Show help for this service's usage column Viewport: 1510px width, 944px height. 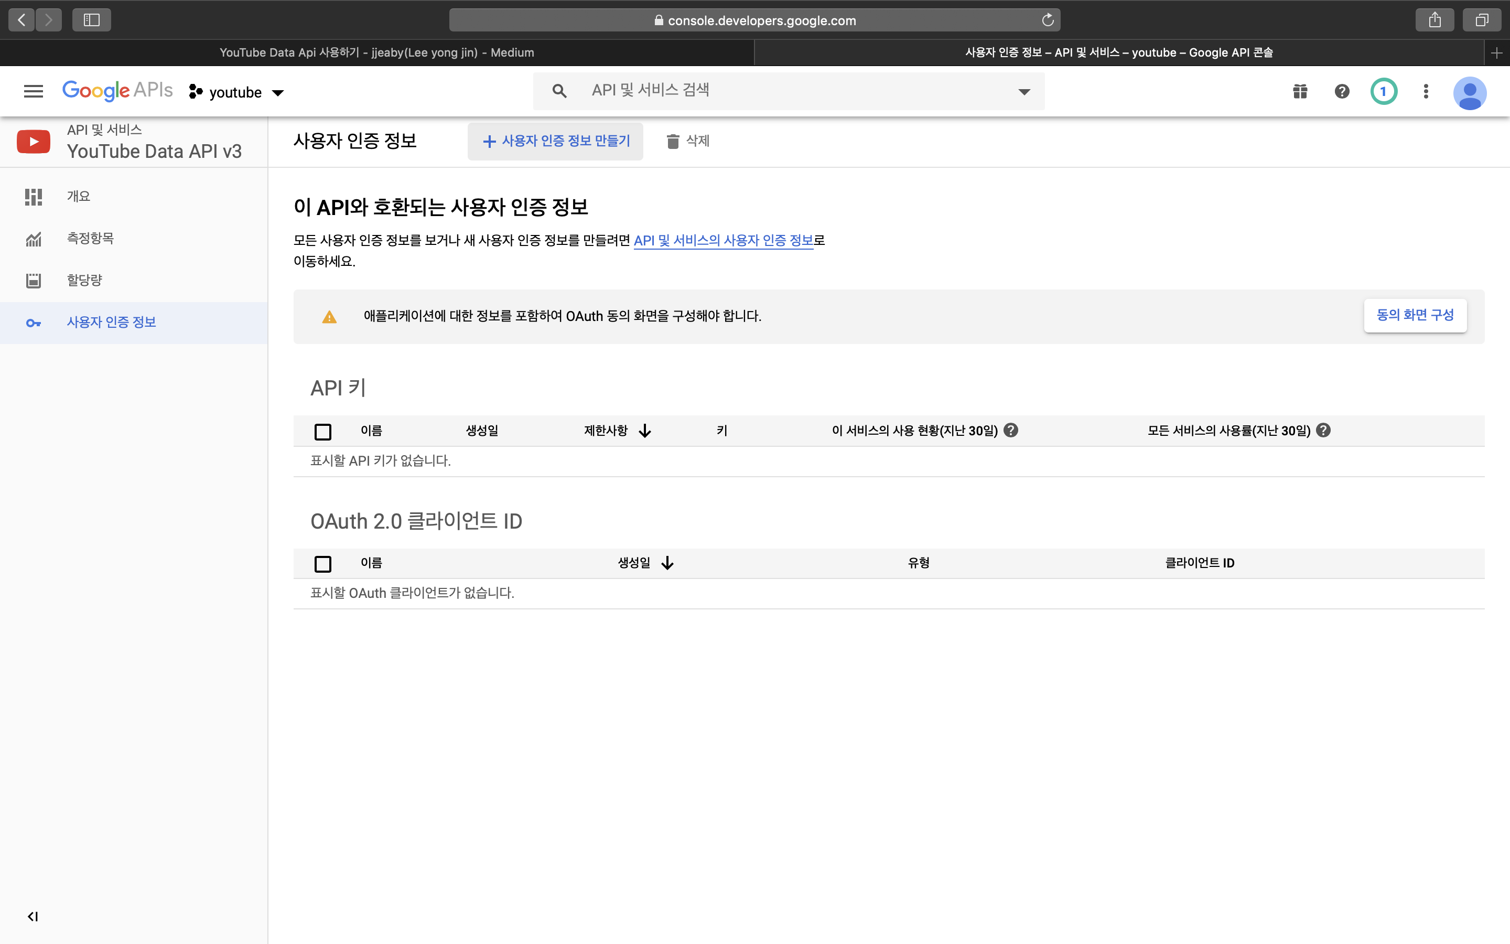point(1011,430)
